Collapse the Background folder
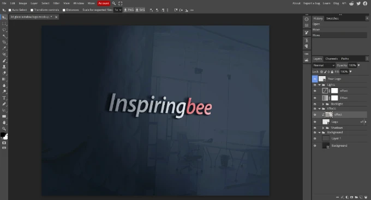The height and width of the screenshot is (200, 371). click(319, 133)
